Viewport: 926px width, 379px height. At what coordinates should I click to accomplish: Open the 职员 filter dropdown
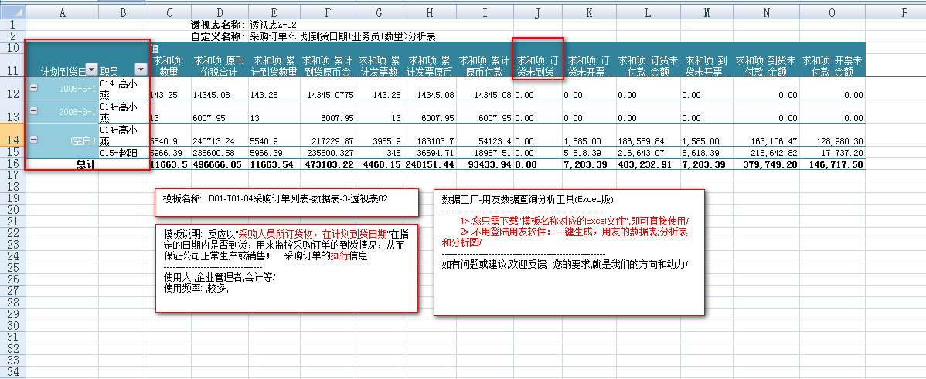[x=140, y=70]
